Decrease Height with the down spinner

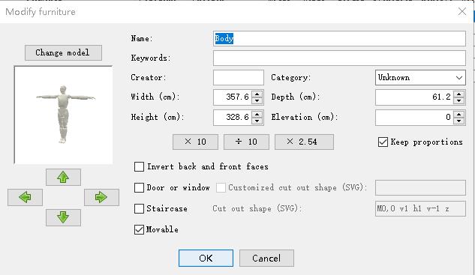pos(257,121)
